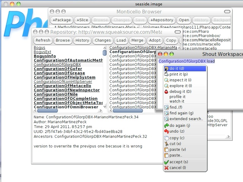Viewport: 243px width, 182px height.
Task: Click the +Package button in Monticello Browser
Action: tap(62, 20)
